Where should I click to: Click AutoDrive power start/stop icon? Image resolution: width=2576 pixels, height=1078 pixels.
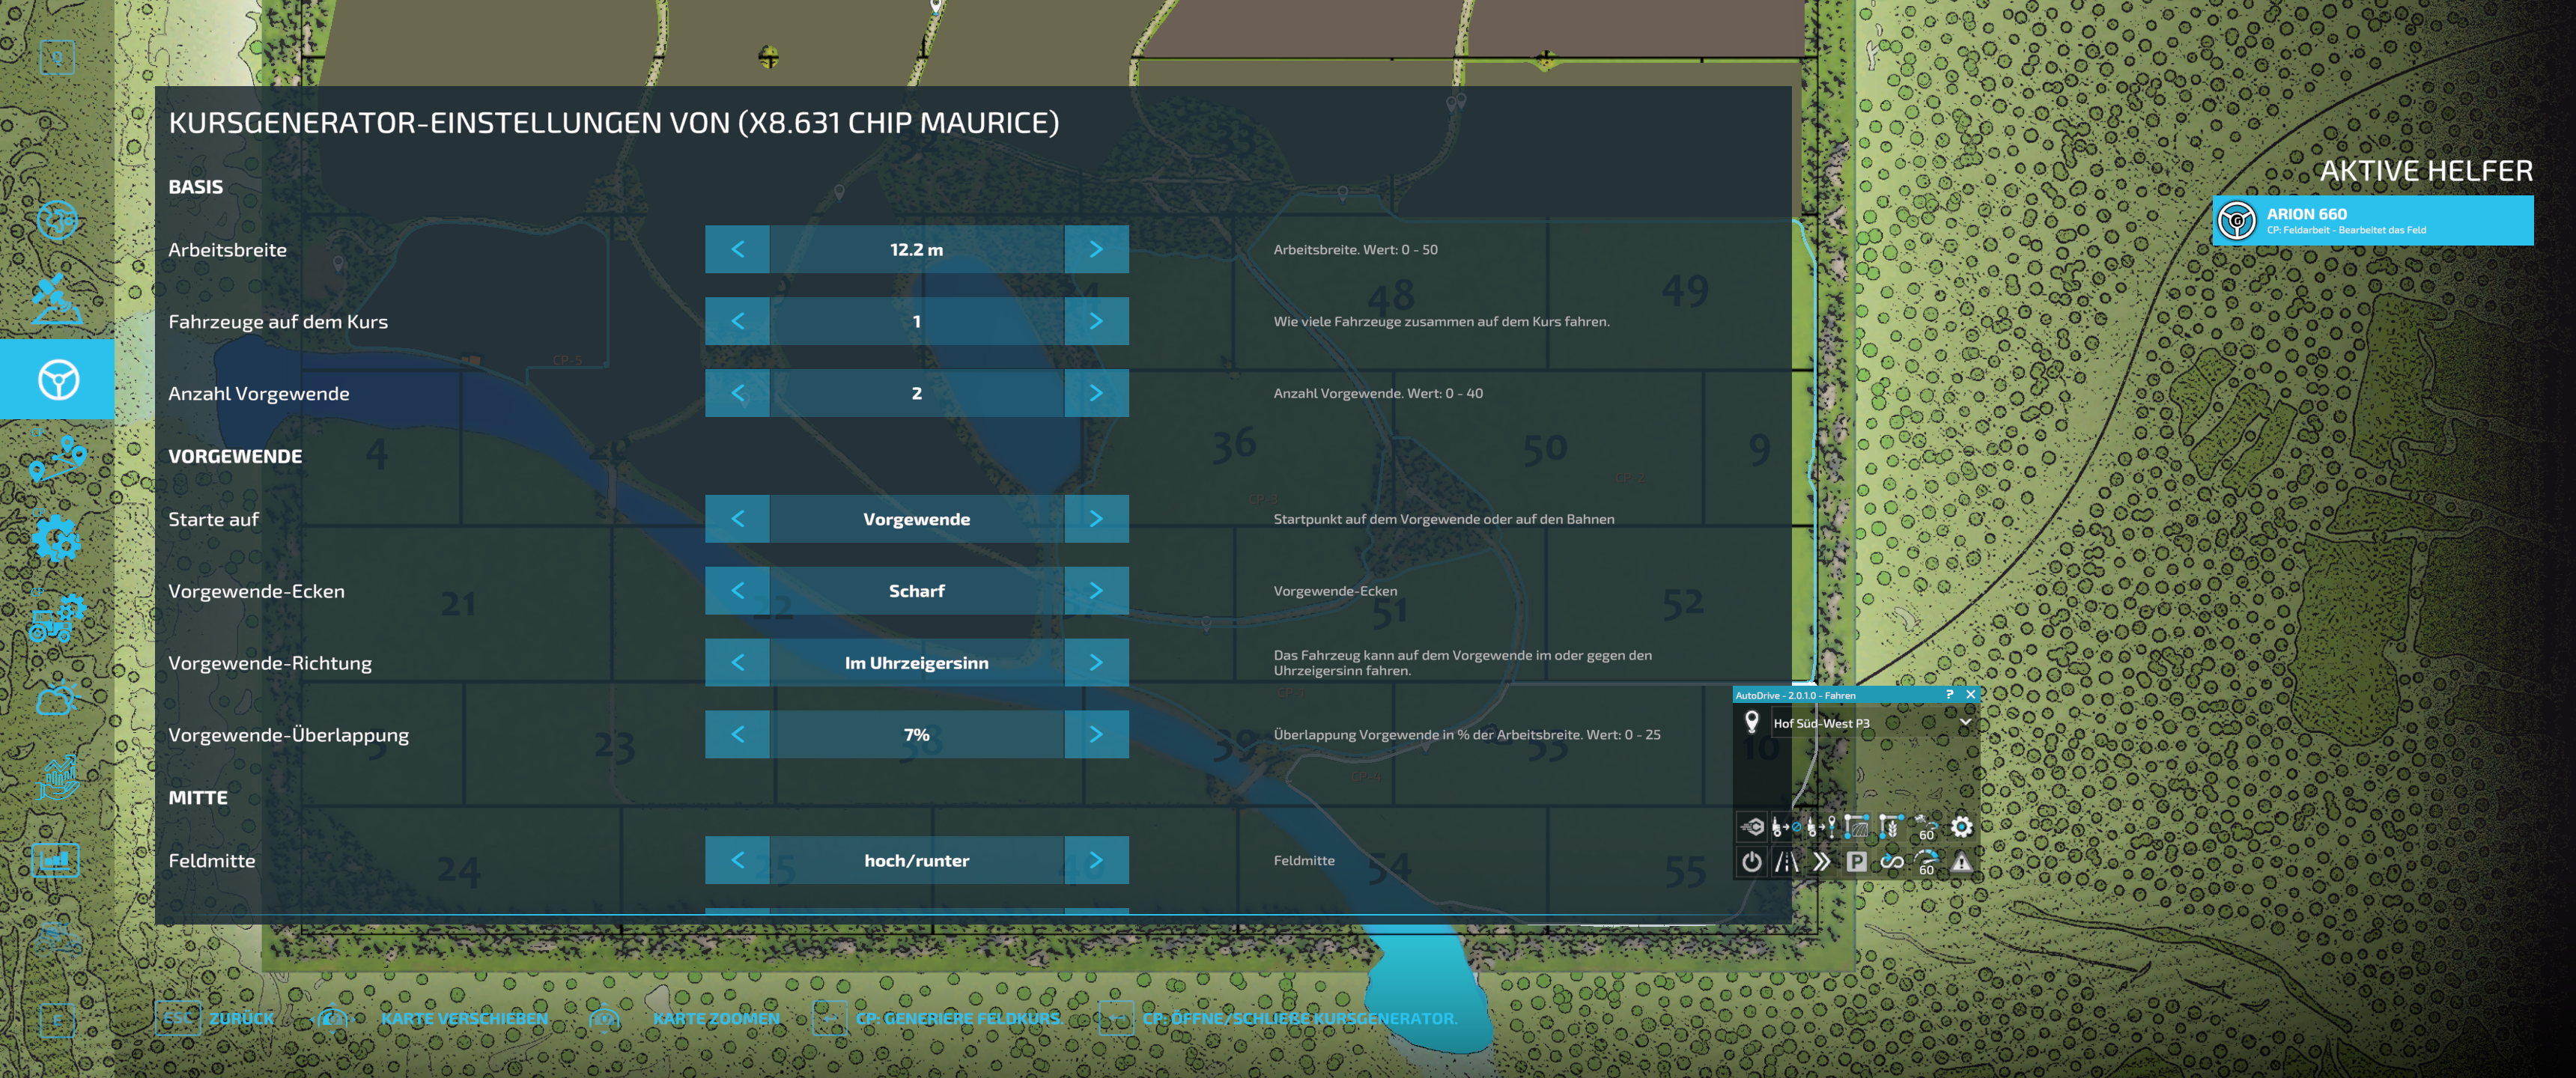pos(1751,862)
